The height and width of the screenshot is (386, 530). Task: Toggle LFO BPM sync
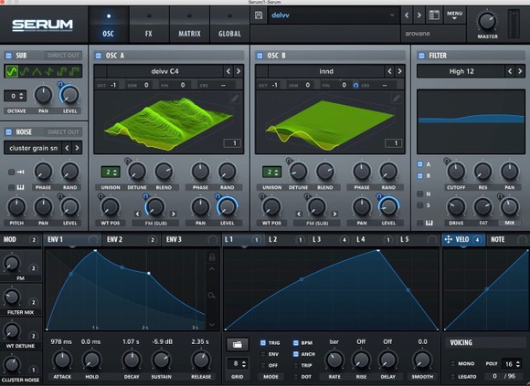coord(296,343)
